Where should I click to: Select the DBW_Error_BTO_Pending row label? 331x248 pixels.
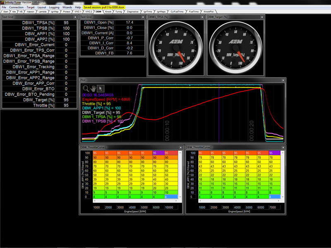(x=29, y=95)
